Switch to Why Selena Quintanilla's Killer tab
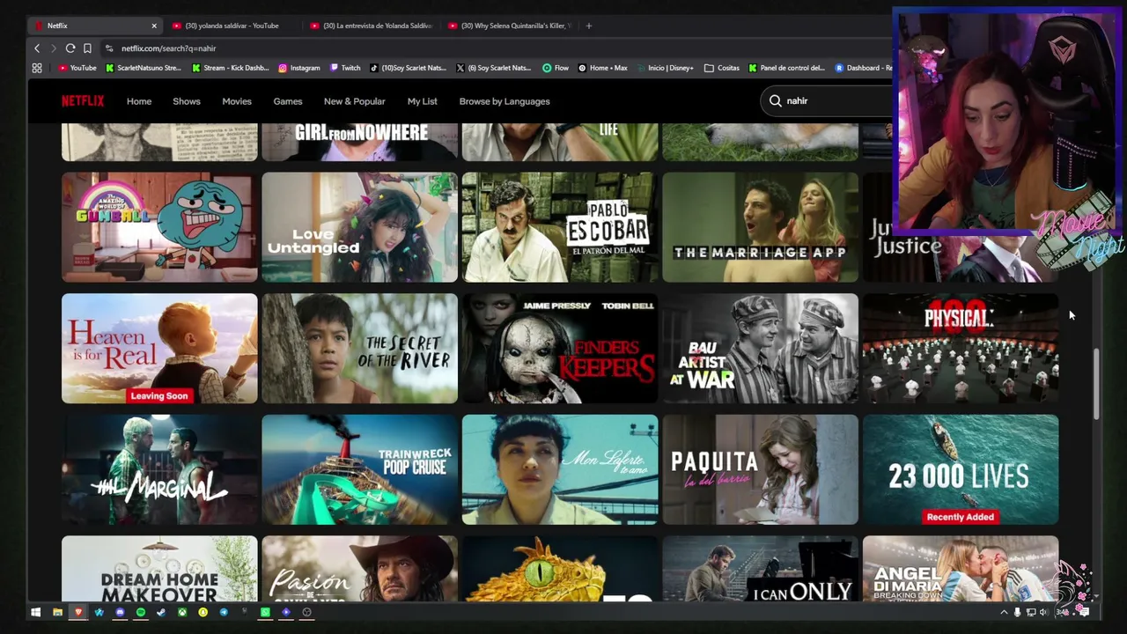The height and width of the screenshot is (634, 1127). (x=510, y=26)
